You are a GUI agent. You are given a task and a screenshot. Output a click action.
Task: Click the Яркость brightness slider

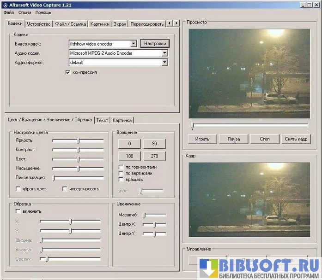pyautogui.click(x=78, y=141)
